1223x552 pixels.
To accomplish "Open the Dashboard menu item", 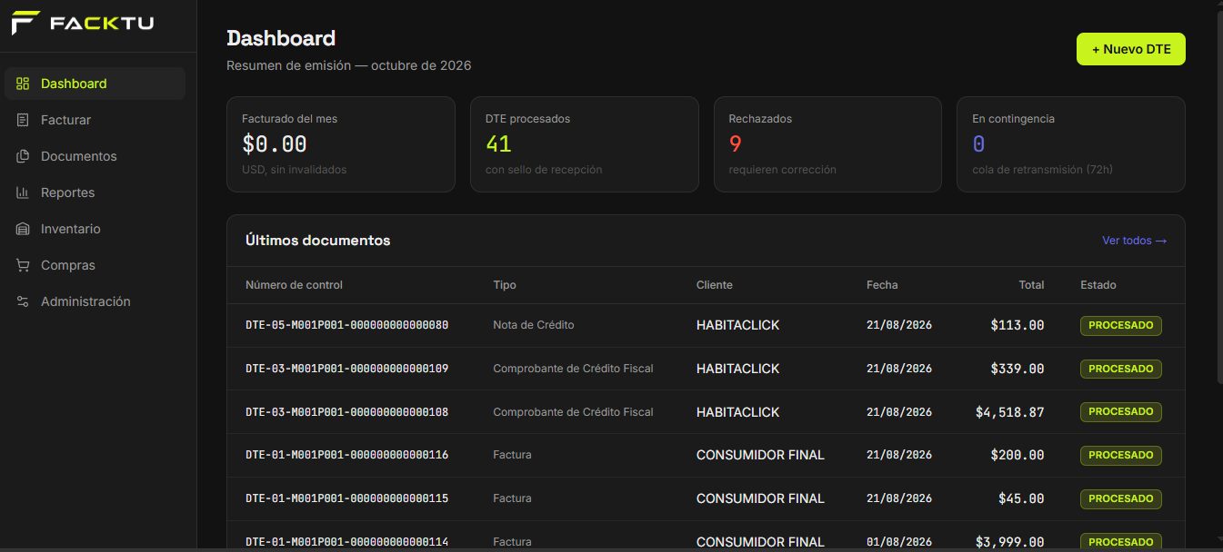I will point(95,84).
